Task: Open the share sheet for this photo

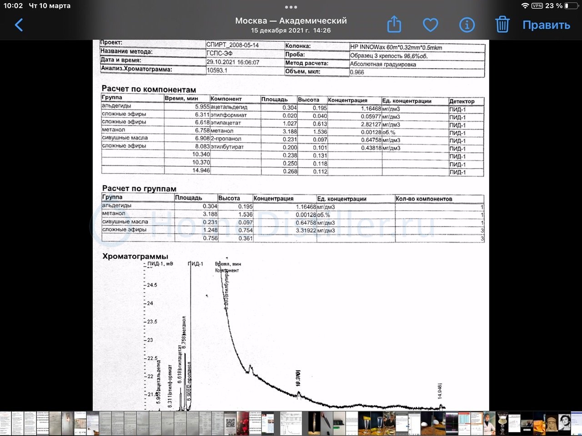Action: tap(394, 25)
